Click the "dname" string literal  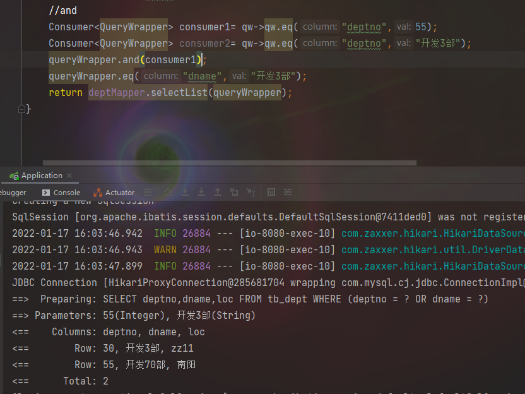tap(202, 76)
